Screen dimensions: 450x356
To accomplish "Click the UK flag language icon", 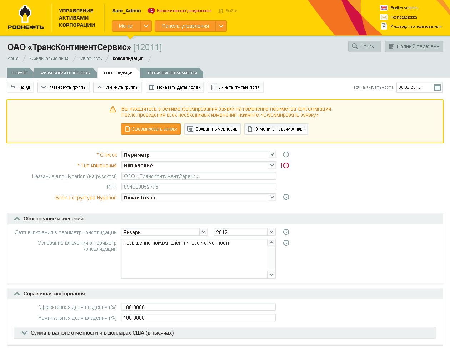I will 384,8.
